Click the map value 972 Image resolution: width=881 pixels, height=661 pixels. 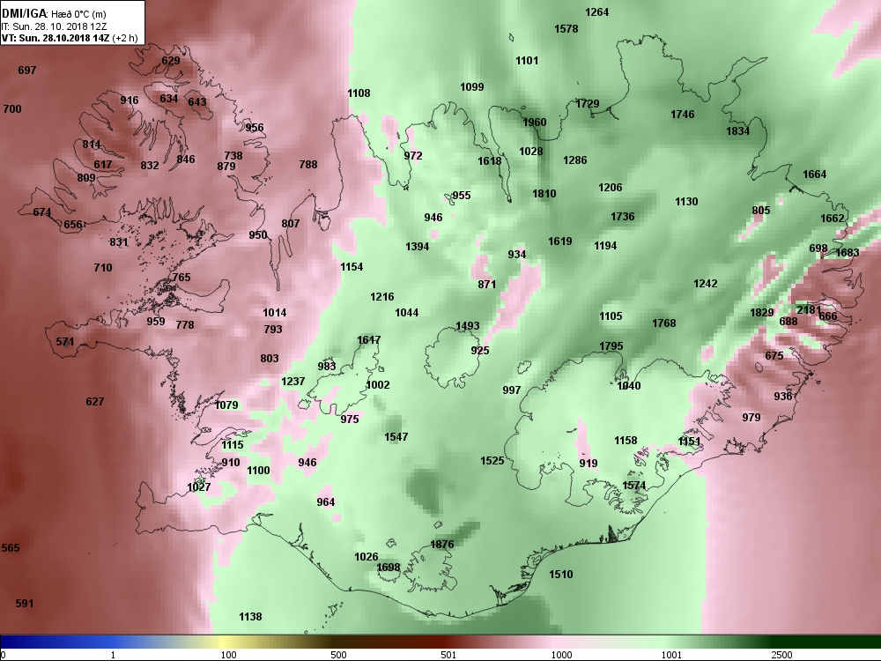pyautogui.click(x=413, y=156)
